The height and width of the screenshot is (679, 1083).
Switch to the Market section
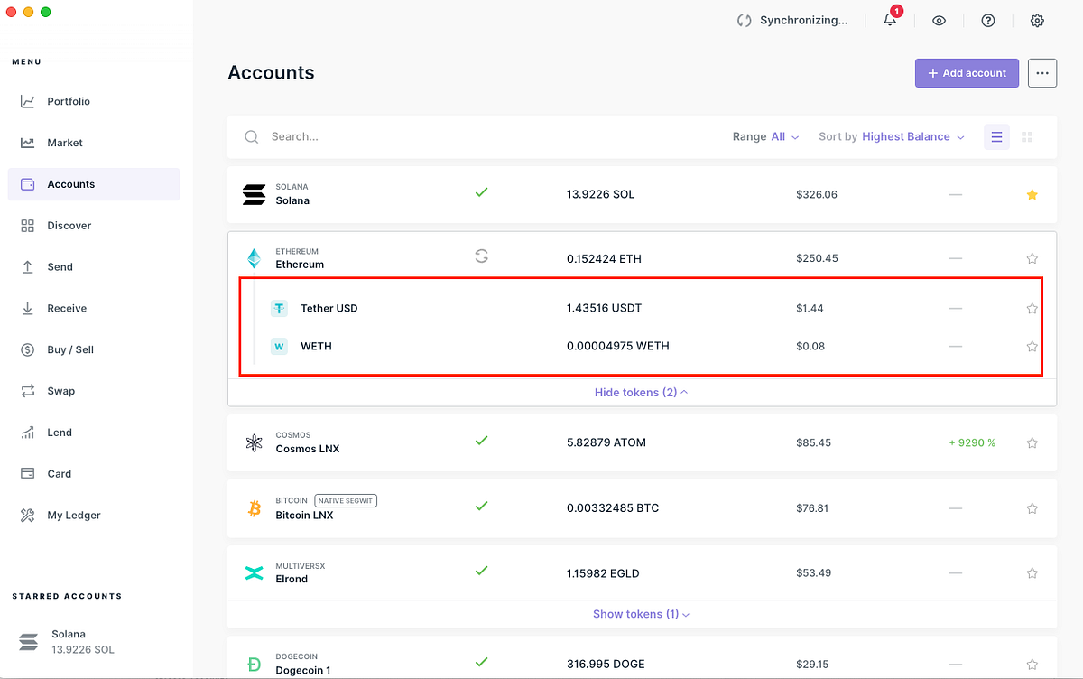pyautogui.click(x=26, y=143)
